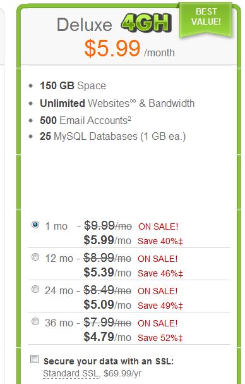This screenshot has height=384, width=245.
Task: Click the Best Value ribbon badge
Action: tap(206, 20)
